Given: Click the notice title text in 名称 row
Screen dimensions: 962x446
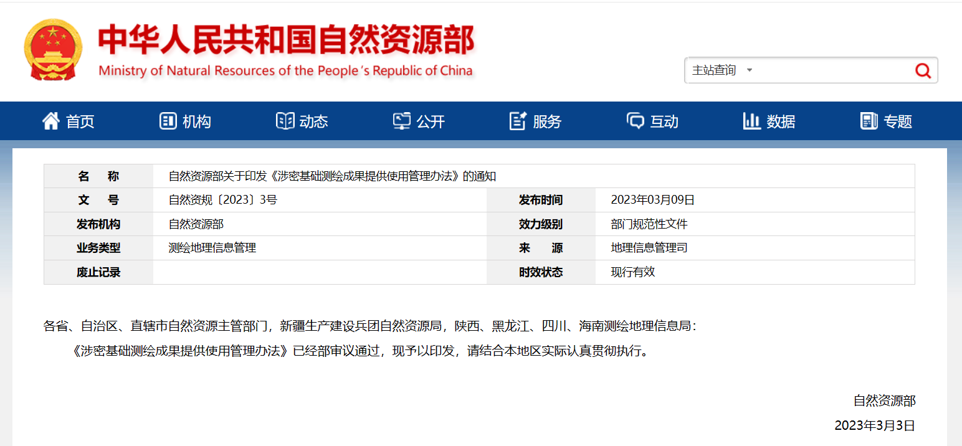Looking at the screenshot, I should [x=332, y=176].
